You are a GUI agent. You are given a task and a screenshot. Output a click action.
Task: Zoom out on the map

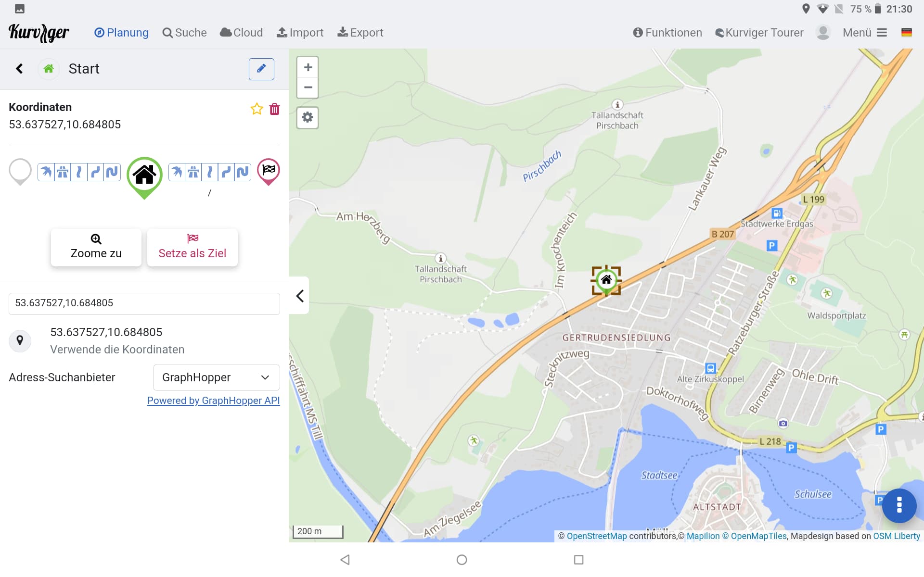click(308, 88)
